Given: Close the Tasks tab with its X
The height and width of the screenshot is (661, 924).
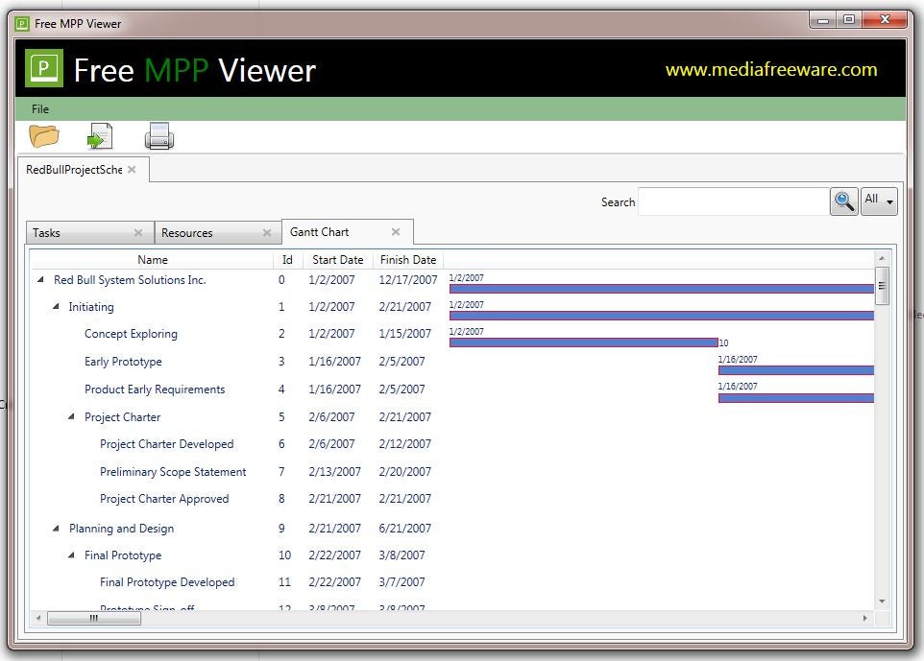Looking at the screenshot, I should [138, 232].
